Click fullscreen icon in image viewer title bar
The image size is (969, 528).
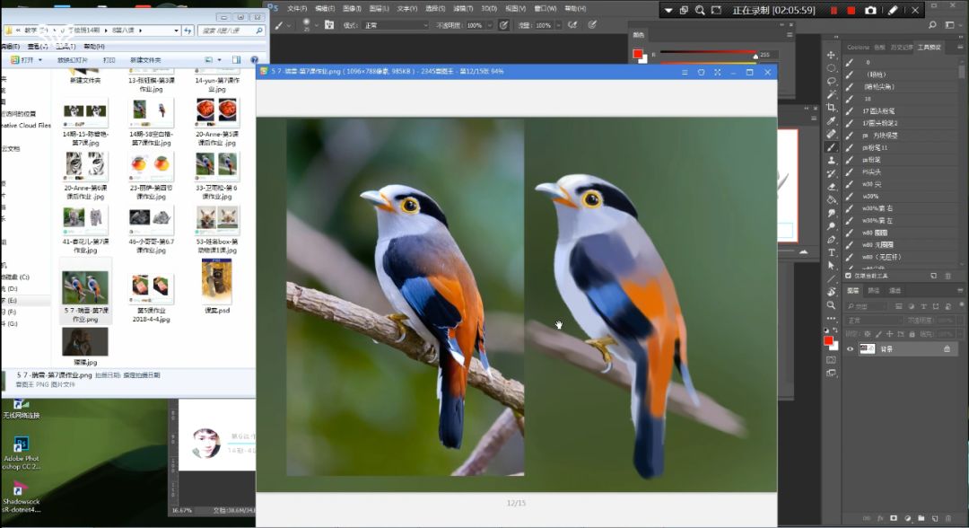coord(718,73)
